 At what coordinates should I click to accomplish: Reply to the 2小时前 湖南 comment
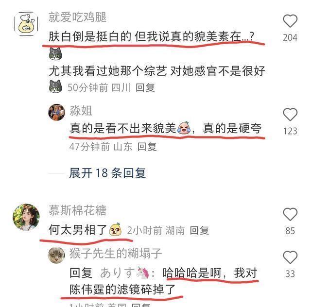pyautogui.click(x=199, y=230)
